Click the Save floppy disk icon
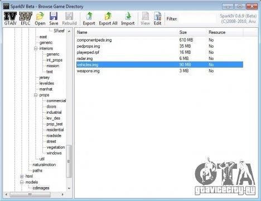This screenshot has width=261, height=201. [54, 18]
